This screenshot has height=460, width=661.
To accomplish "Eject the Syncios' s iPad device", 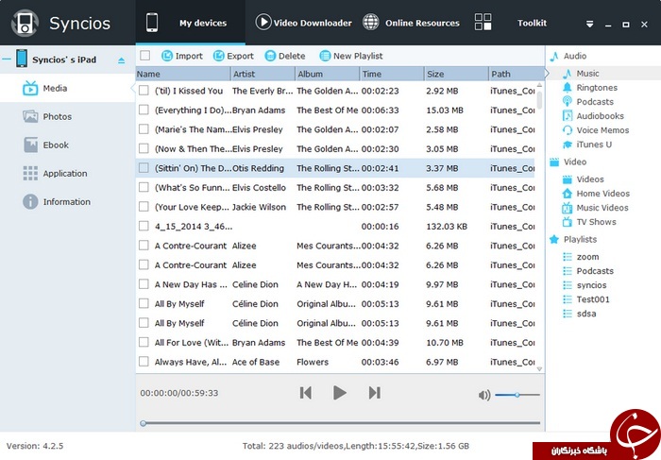I will tap(122, 60).
